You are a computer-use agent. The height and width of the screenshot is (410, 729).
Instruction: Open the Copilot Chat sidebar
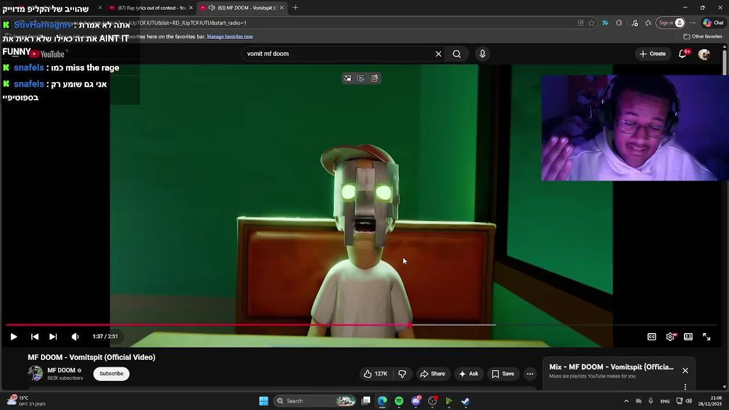(x=713, y=23)
